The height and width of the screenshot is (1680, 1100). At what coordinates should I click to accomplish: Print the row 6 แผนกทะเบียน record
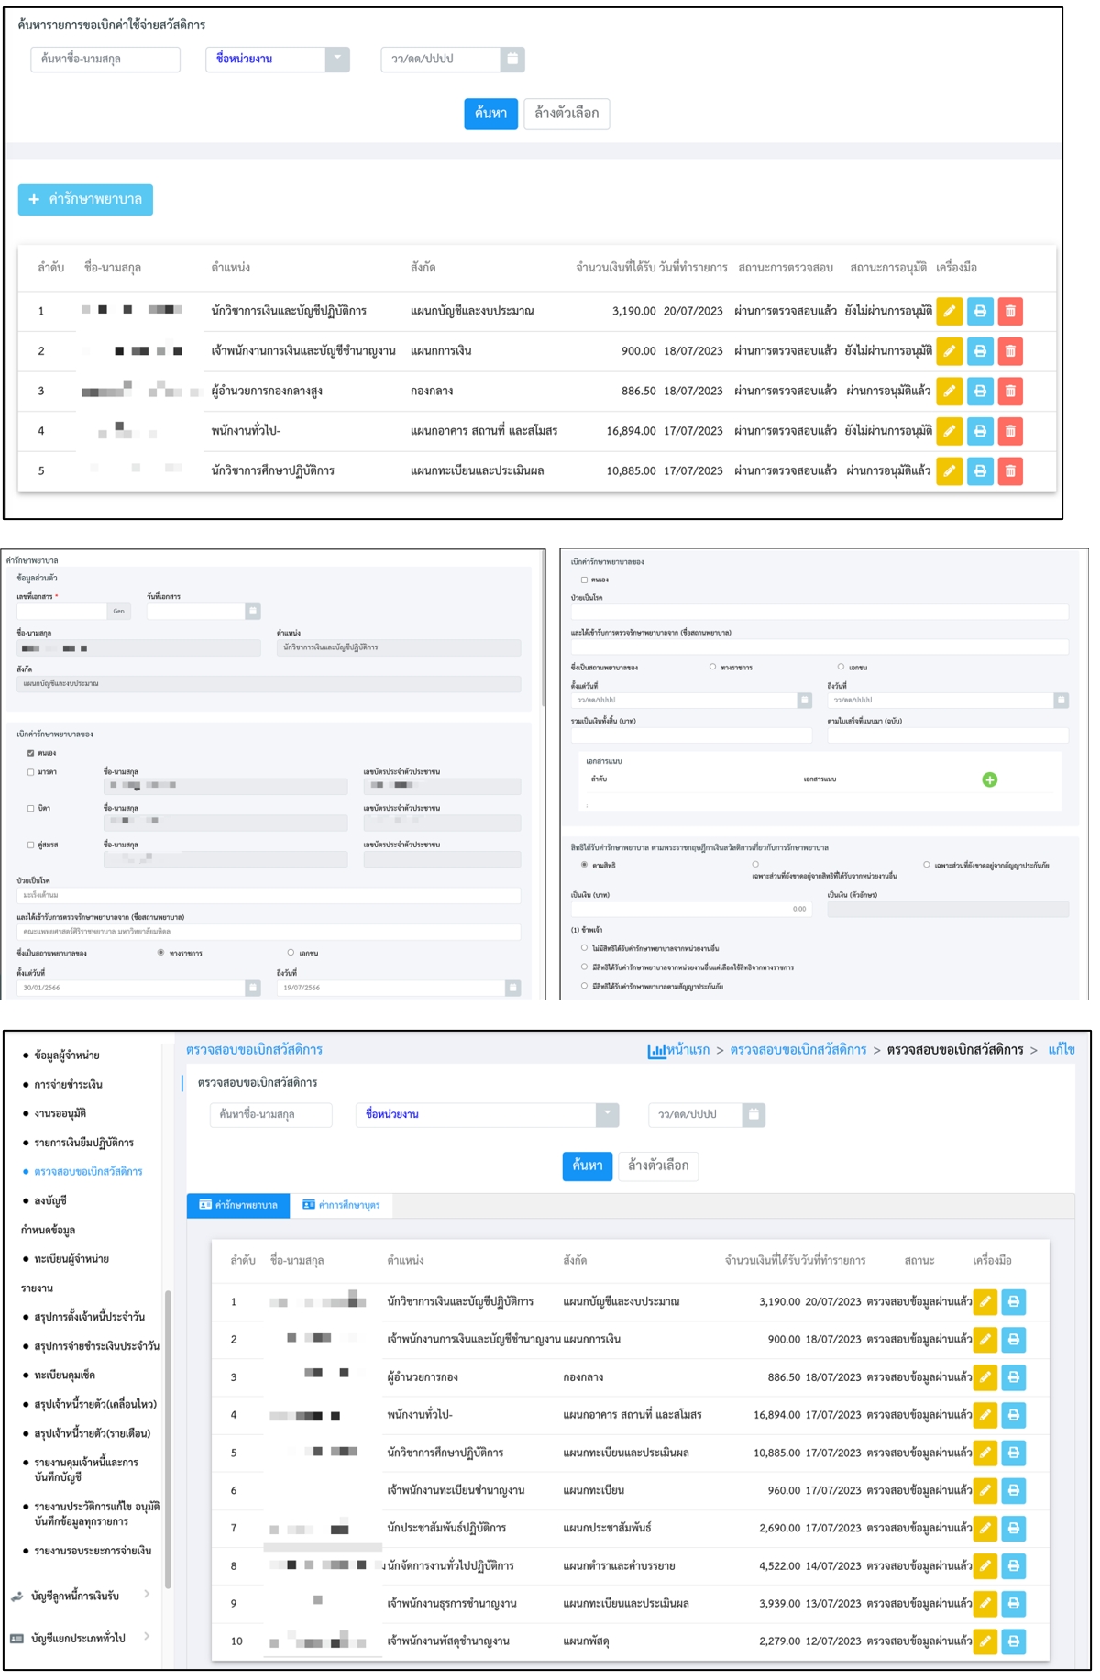1013,1490
